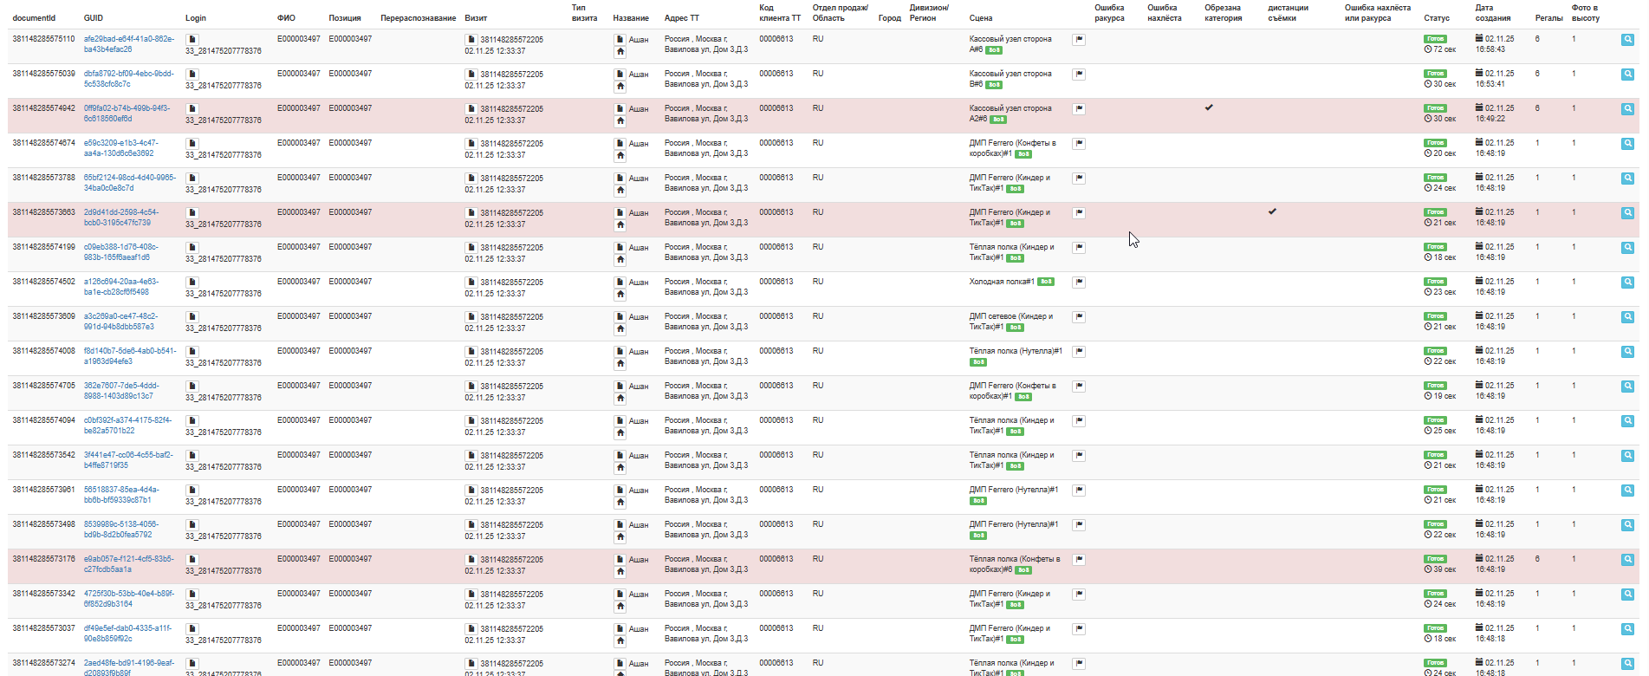This screenshot has width=1649, height=676.
Task: Click the Обрезана категория checkmark in row 0ff9fa02
Action: pyautogui.click(x=1209, y=107)
